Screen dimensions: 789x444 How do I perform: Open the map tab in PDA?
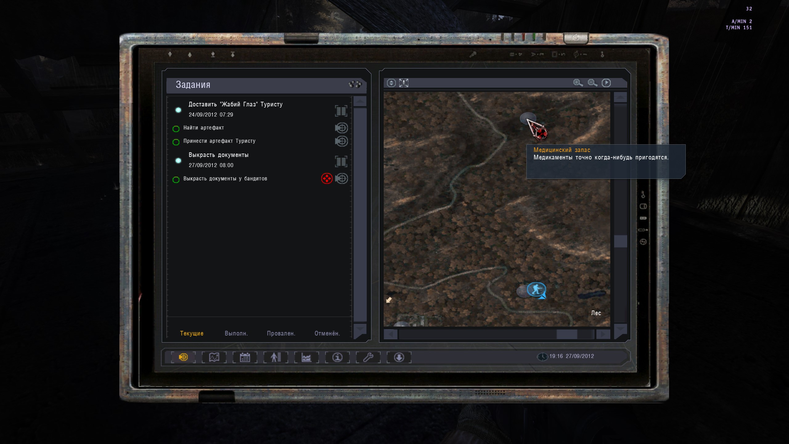click(x=214, y=357)
